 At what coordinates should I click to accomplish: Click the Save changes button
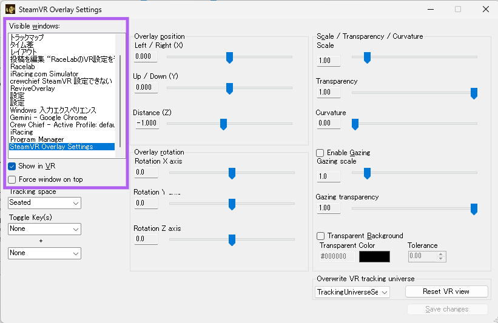tap(447, 309)
